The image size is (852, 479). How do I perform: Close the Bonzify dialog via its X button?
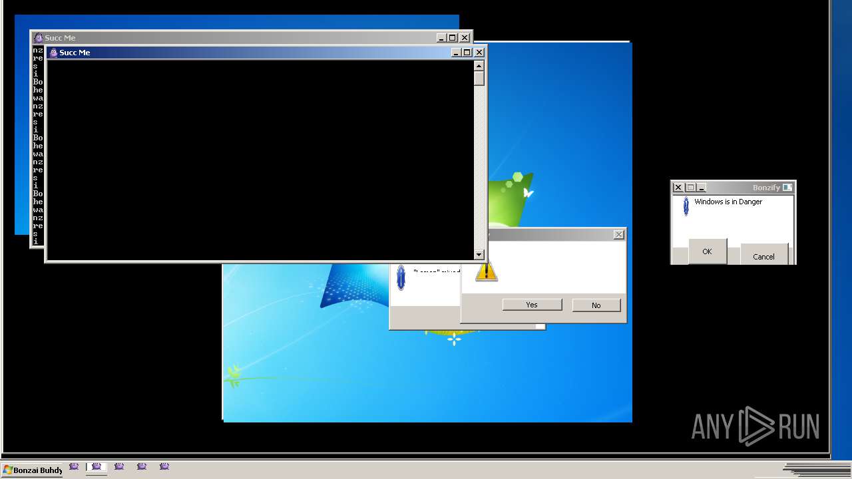pyautogui.click(x=678, y=188)
